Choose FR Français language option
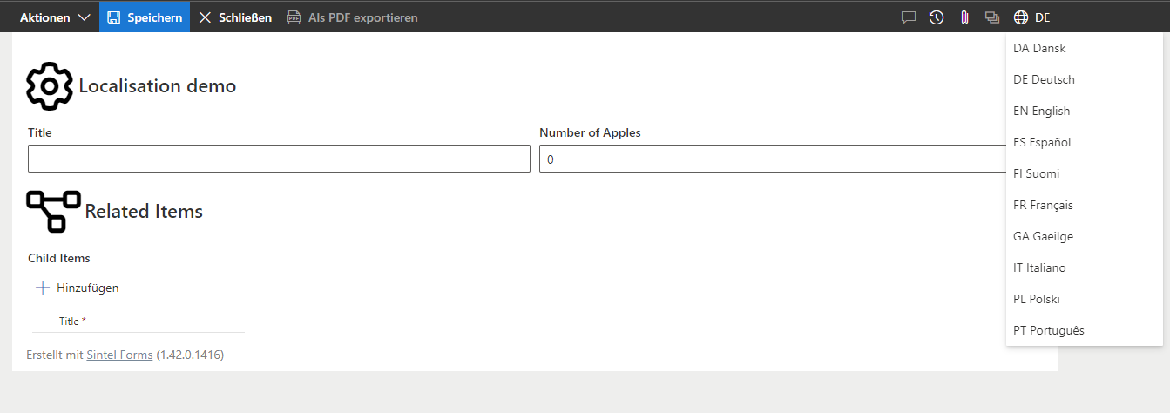1170x413 pixels. [1043, 205]
